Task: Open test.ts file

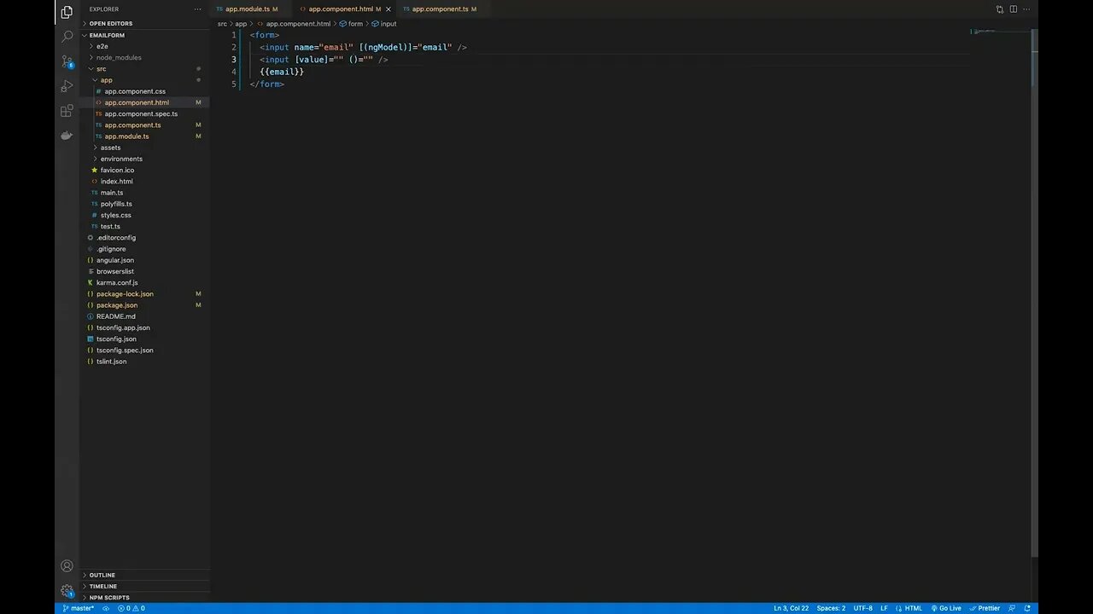Action: click(x=145, y=226)
